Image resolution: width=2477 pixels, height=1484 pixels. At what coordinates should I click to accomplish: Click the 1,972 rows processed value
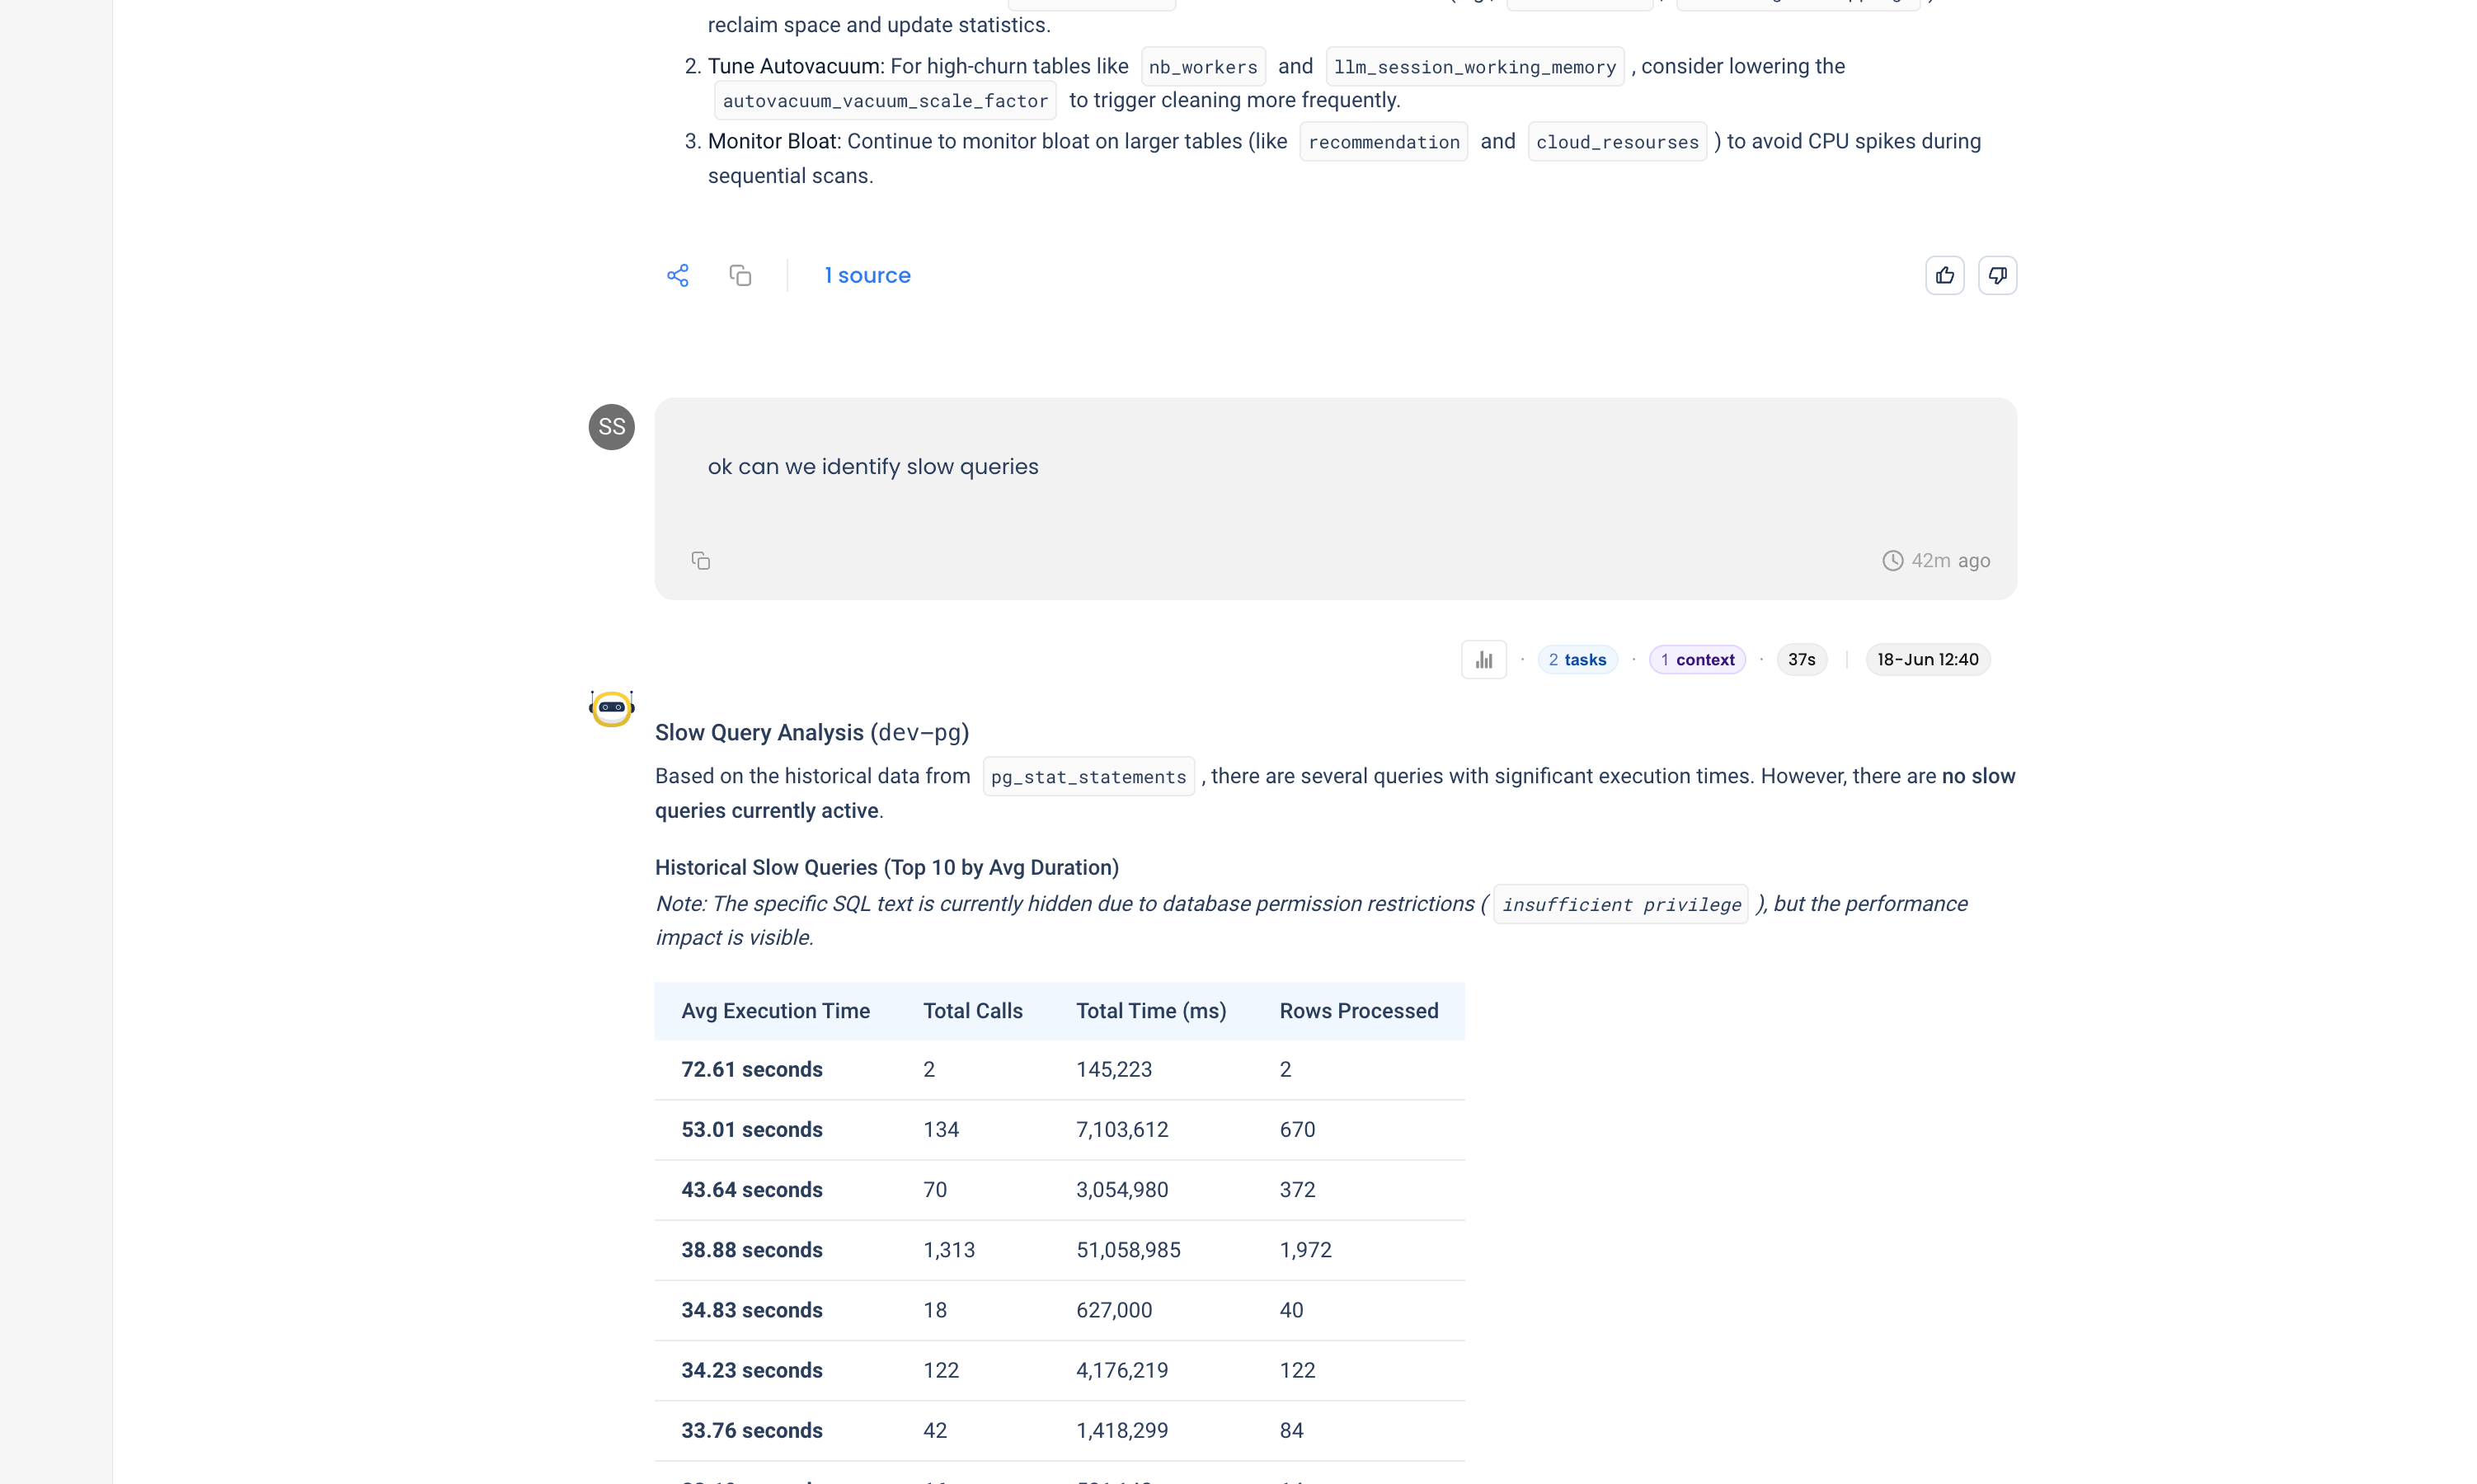1305,1250
